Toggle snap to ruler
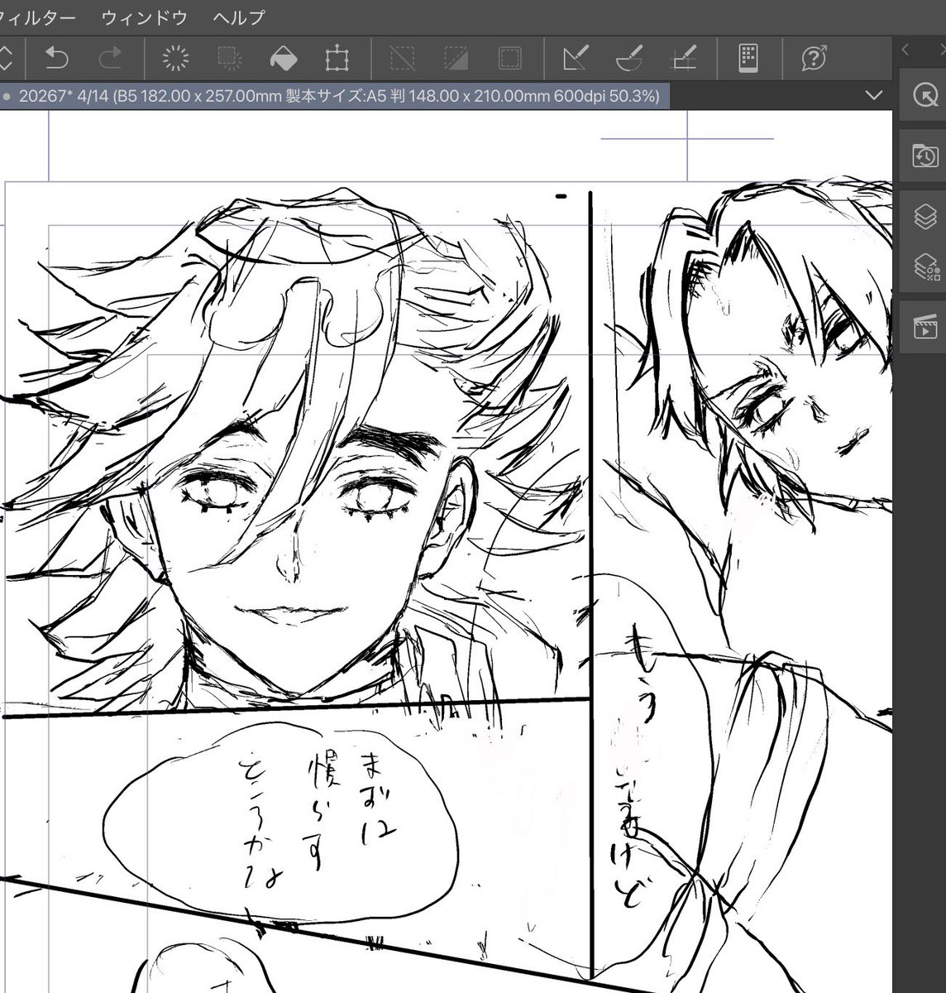Viewport: 946px width, 993px height. [x=575, y=58]
